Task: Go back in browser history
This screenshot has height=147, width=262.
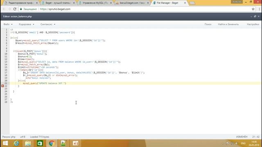Action: (x=4, y=9)
